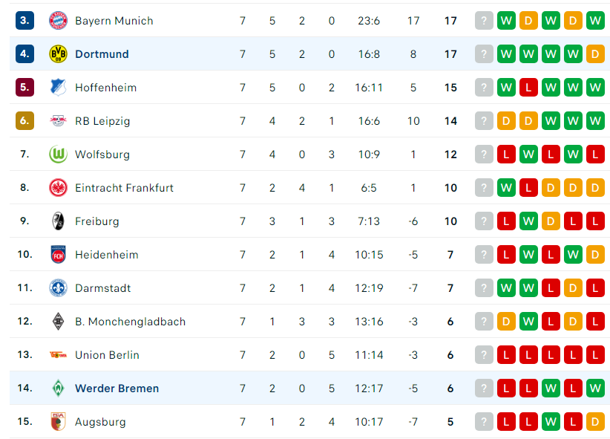Click the Wolfsburg green W logo
The height and width of the screenshot is (439, 610).
point(58,155)
